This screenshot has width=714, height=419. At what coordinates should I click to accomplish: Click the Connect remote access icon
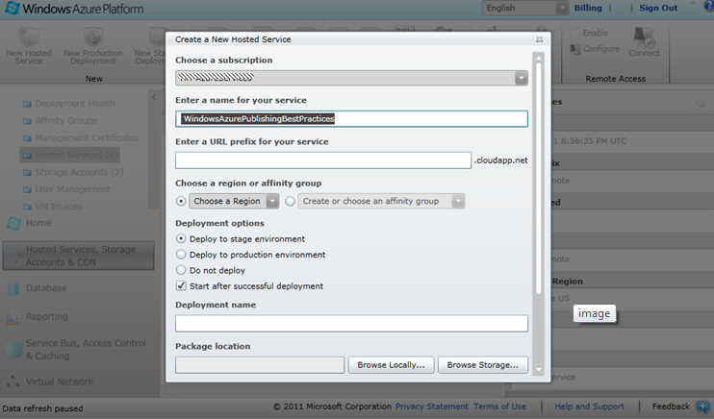[645, 37]
